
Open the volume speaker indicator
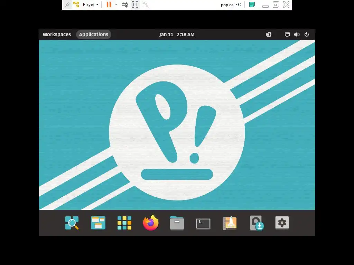tap(297, 35)
